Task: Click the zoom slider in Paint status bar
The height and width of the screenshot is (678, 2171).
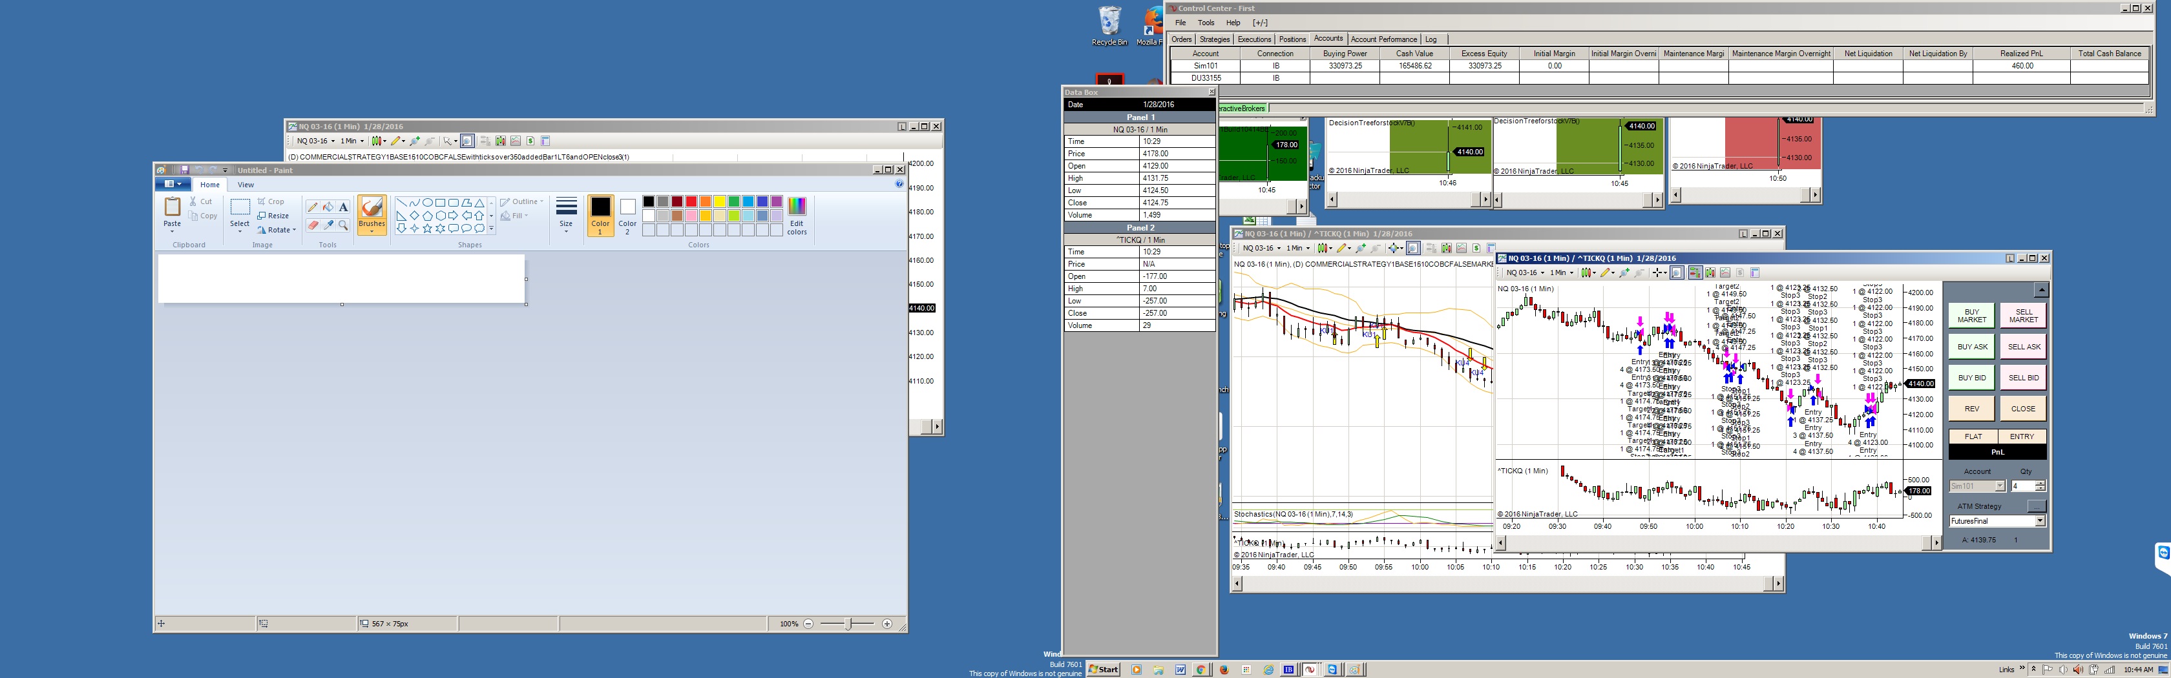Action: [x=847, y=624]
